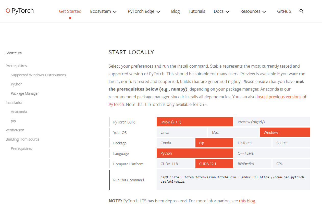Select Source package option
Screen dimensions: 322x212
291,143
